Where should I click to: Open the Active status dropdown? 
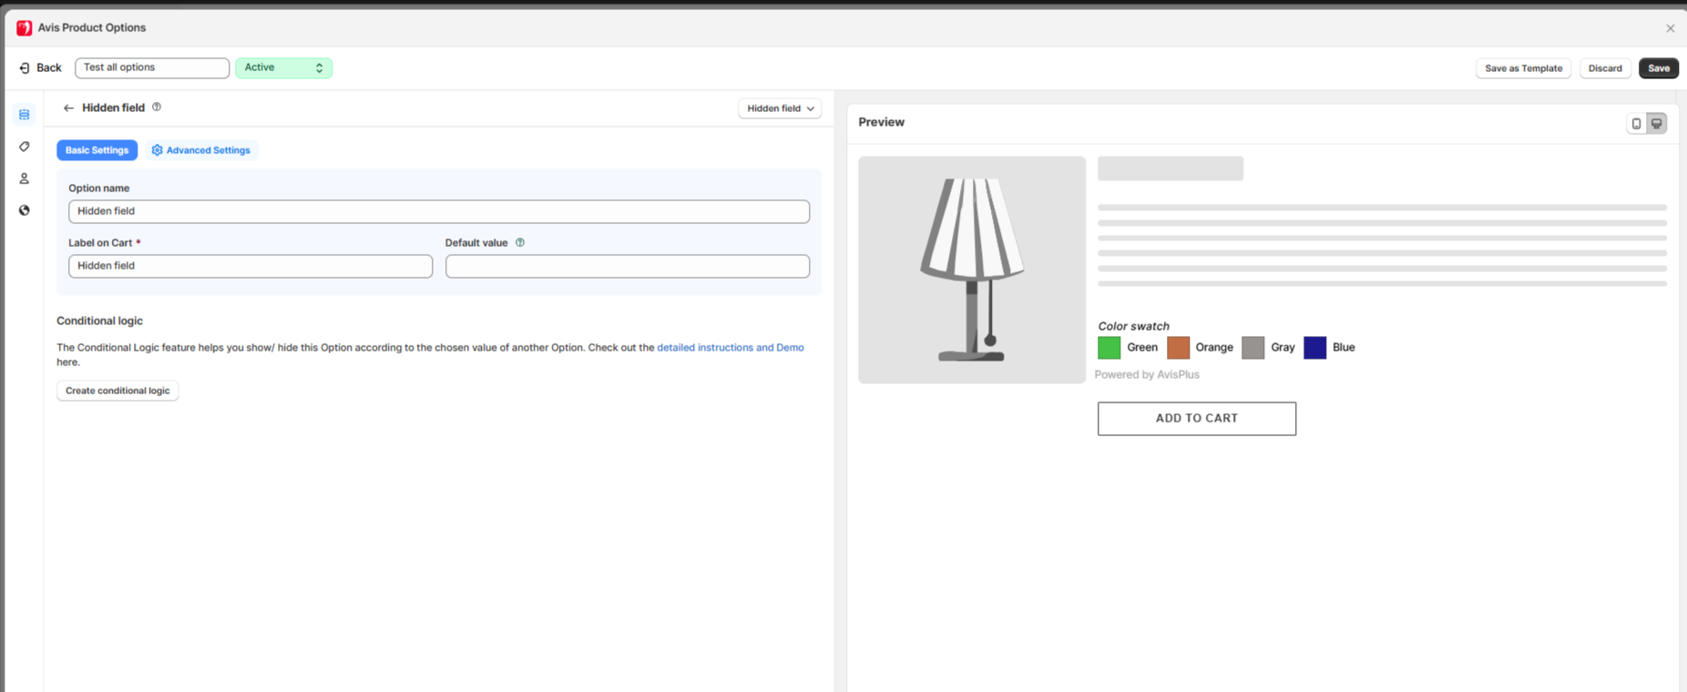pyautogui.click(x=283, y=68)
